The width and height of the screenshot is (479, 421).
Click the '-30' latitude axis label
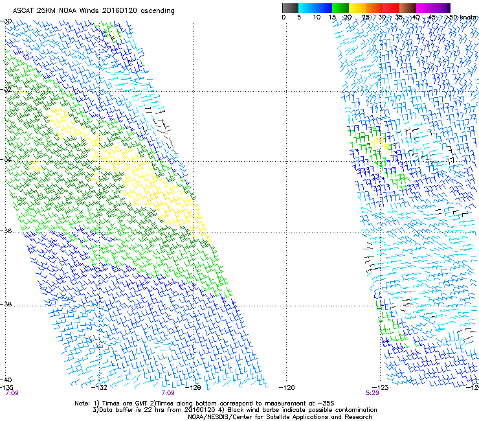(x=6, y=21)
